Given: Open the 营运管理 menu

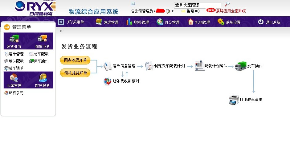Looking at the screenshot, I should pos(107,22).
